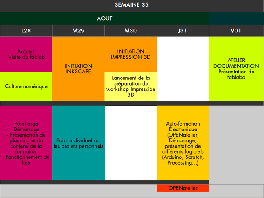Click the SEMAINE 35 week header
Image resolution: width=264 pixels, height=198 pixels.
tap(132, 6)
